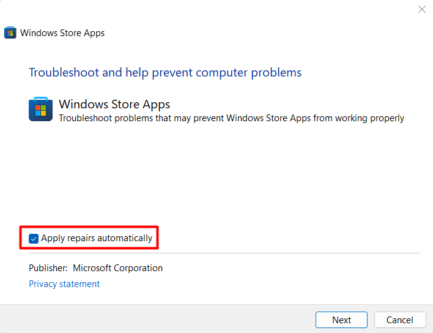Viewport: 433px width, 333px height.
Task: Uncheck the Apply repairs automatically checkbox
Action: [x=34, y=238]
